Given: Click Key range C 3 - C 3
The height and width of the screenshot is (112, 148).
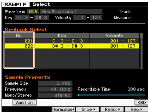Looking at the screenshot, I should click(67, 41).
